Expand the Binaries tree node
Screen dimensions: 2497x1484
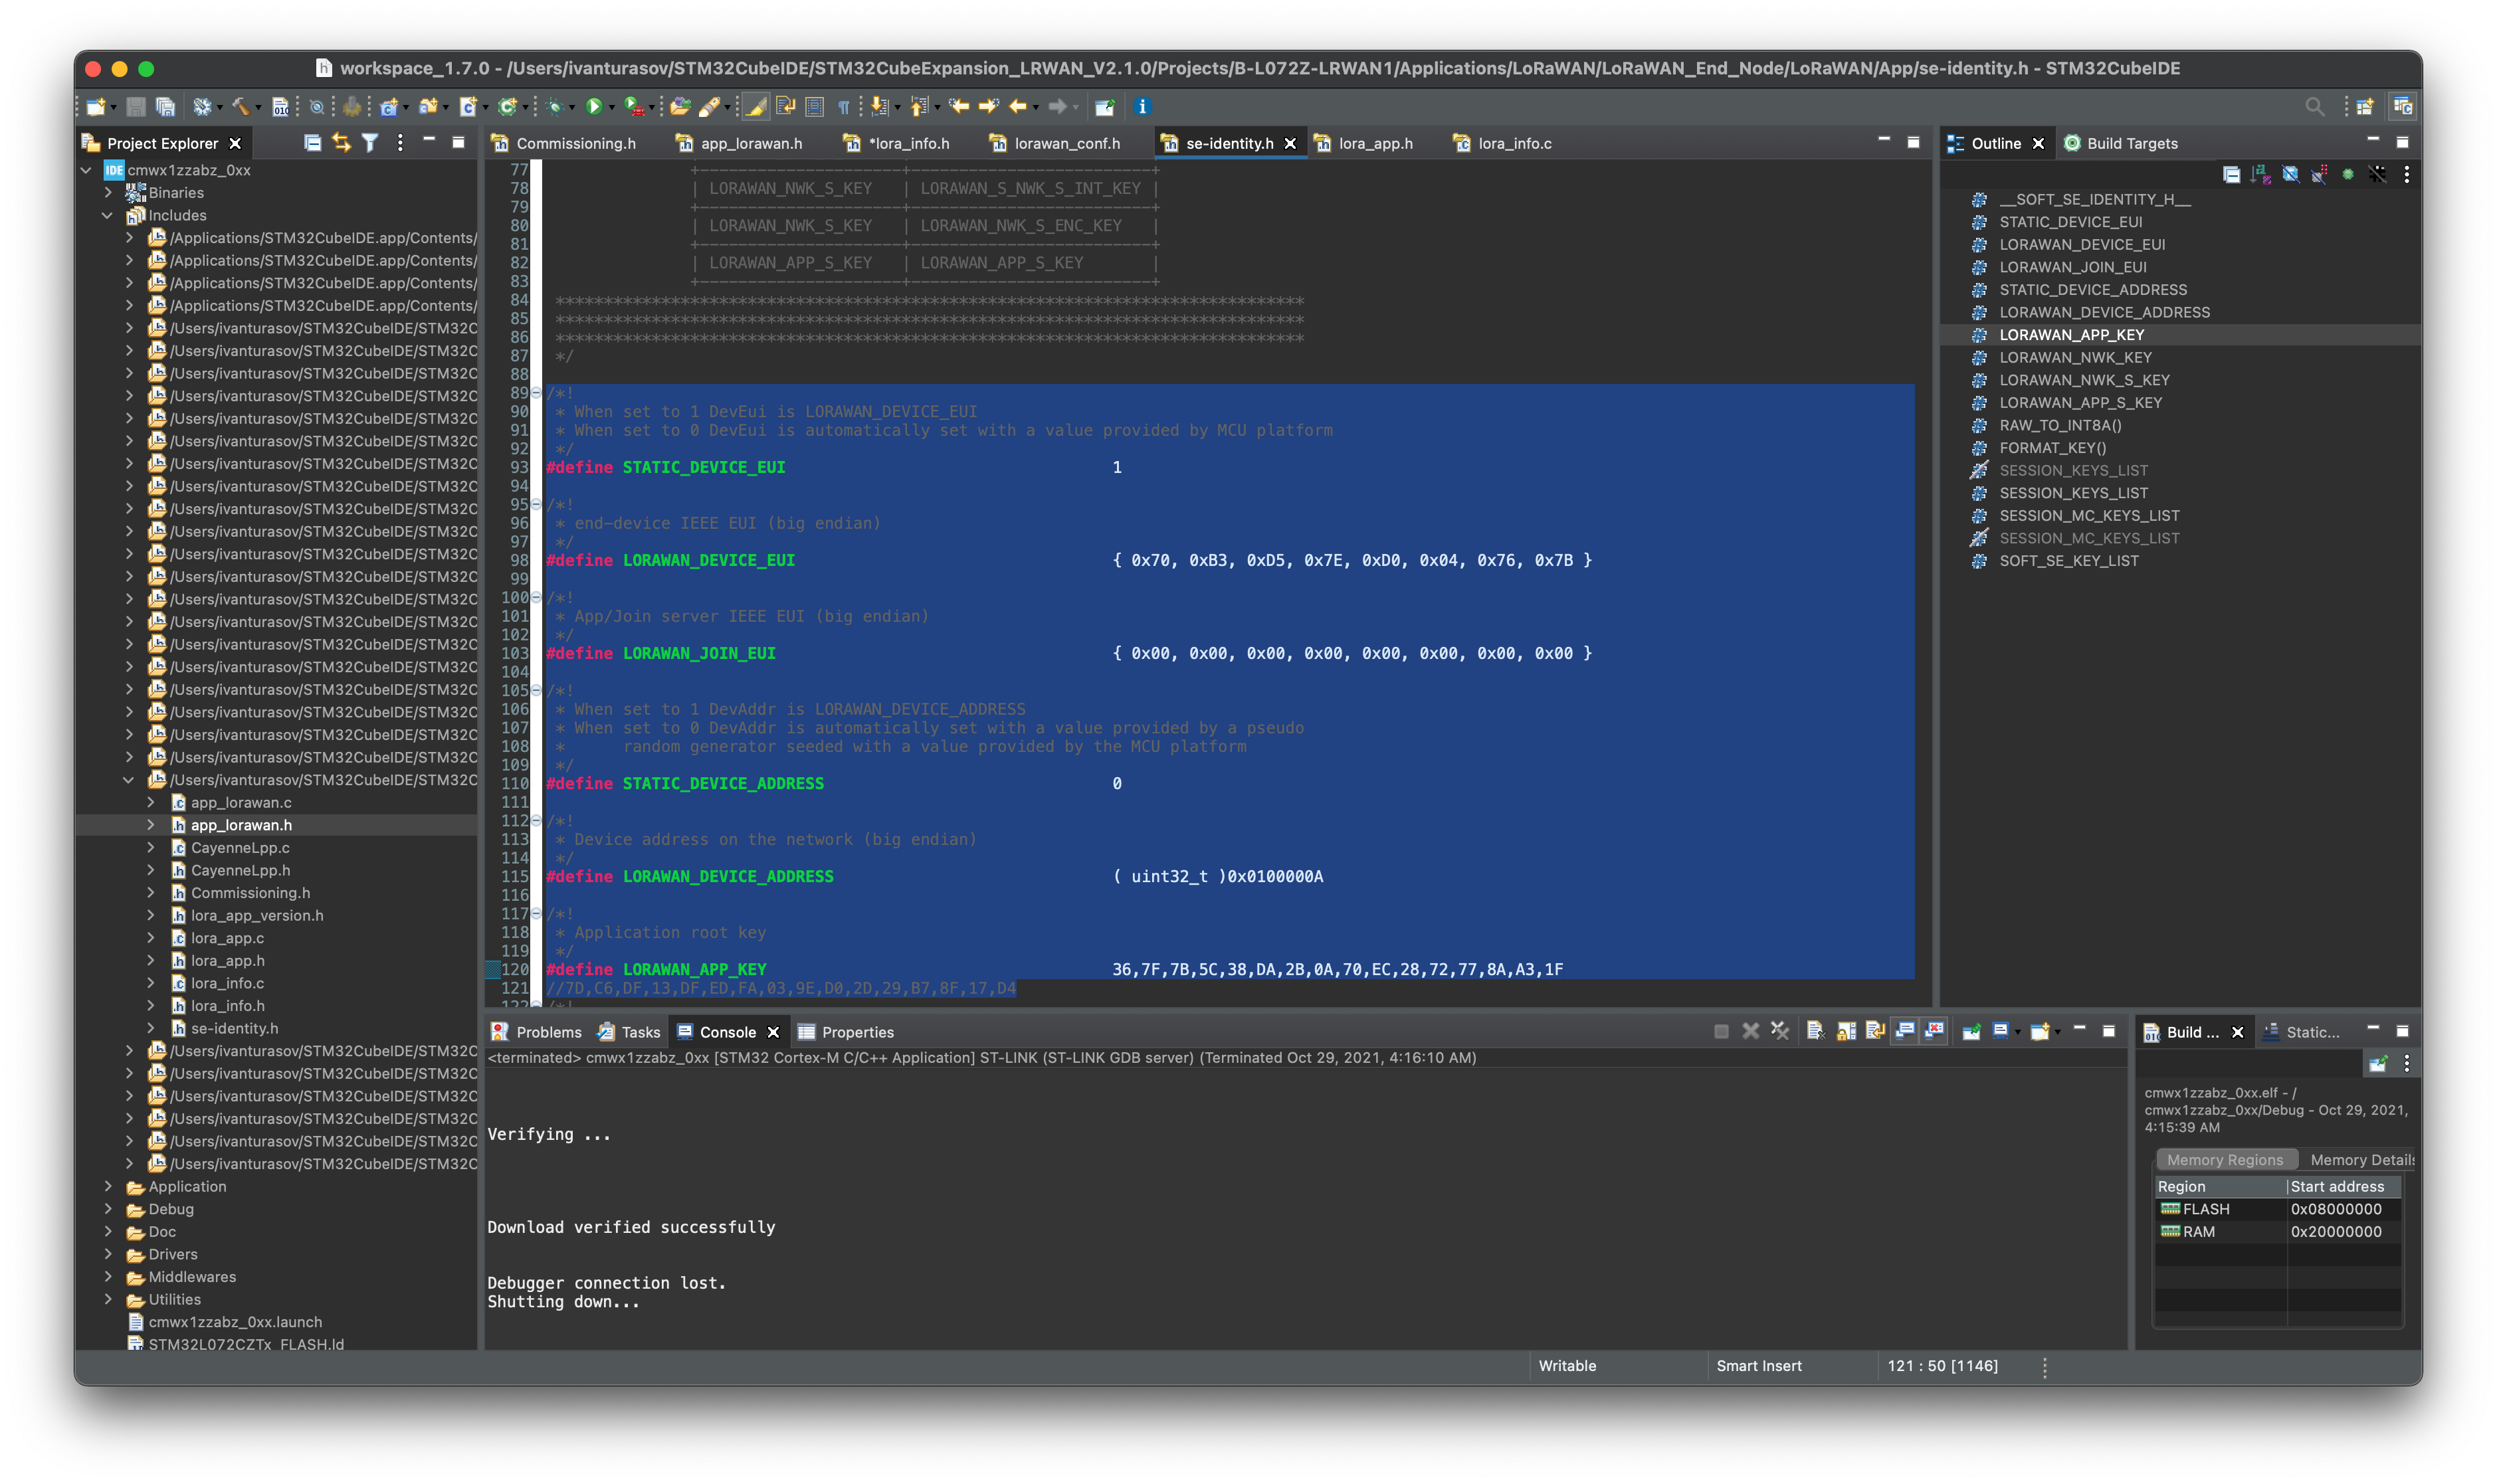(108, 193)
